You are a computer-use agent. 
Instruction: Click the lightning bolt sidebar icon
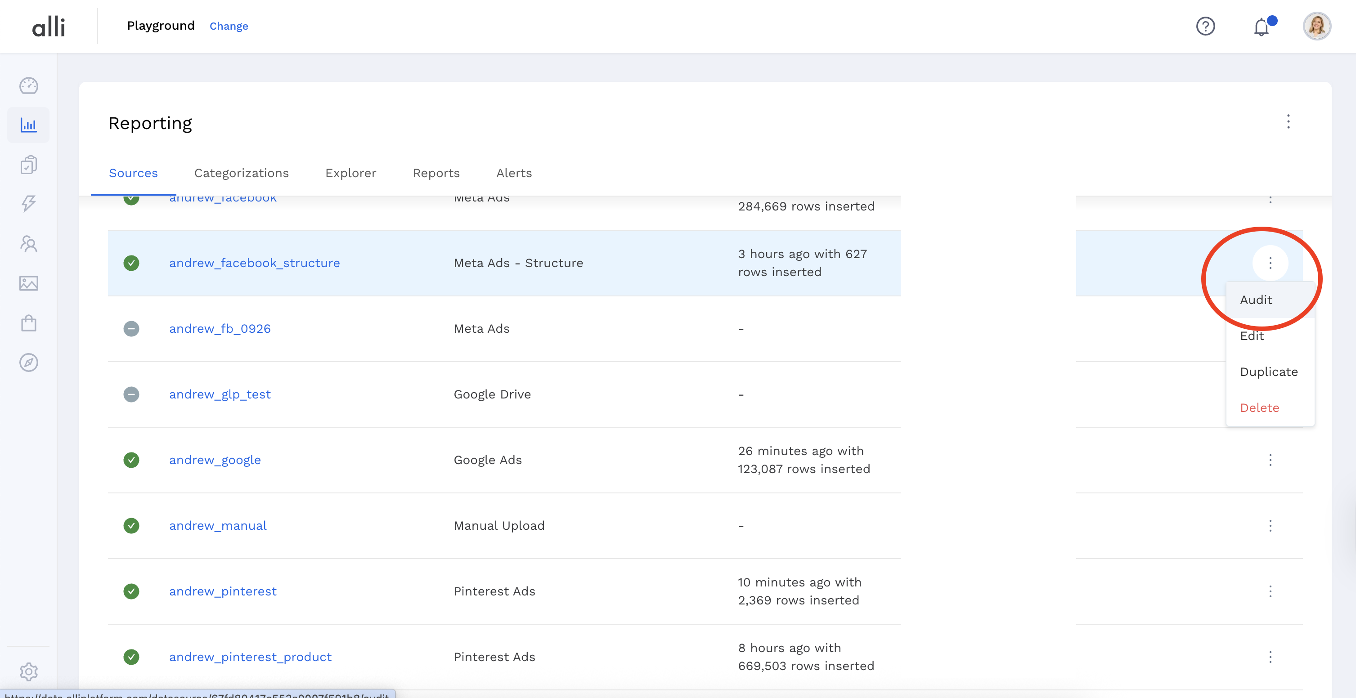tap(28, 204)
